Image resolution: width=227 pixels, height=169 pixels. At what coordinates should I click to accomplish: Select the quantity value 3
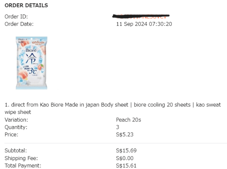(x=118, y=127)
